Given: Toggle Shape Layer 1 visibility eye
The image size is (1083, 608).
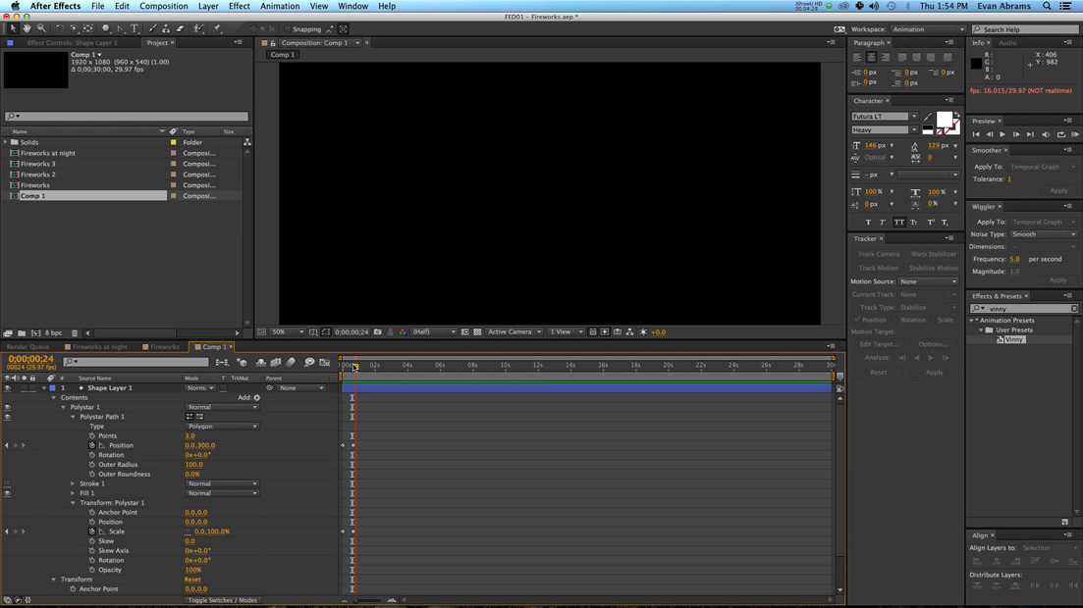Looking at the screenshot, I should pos(8,388).
